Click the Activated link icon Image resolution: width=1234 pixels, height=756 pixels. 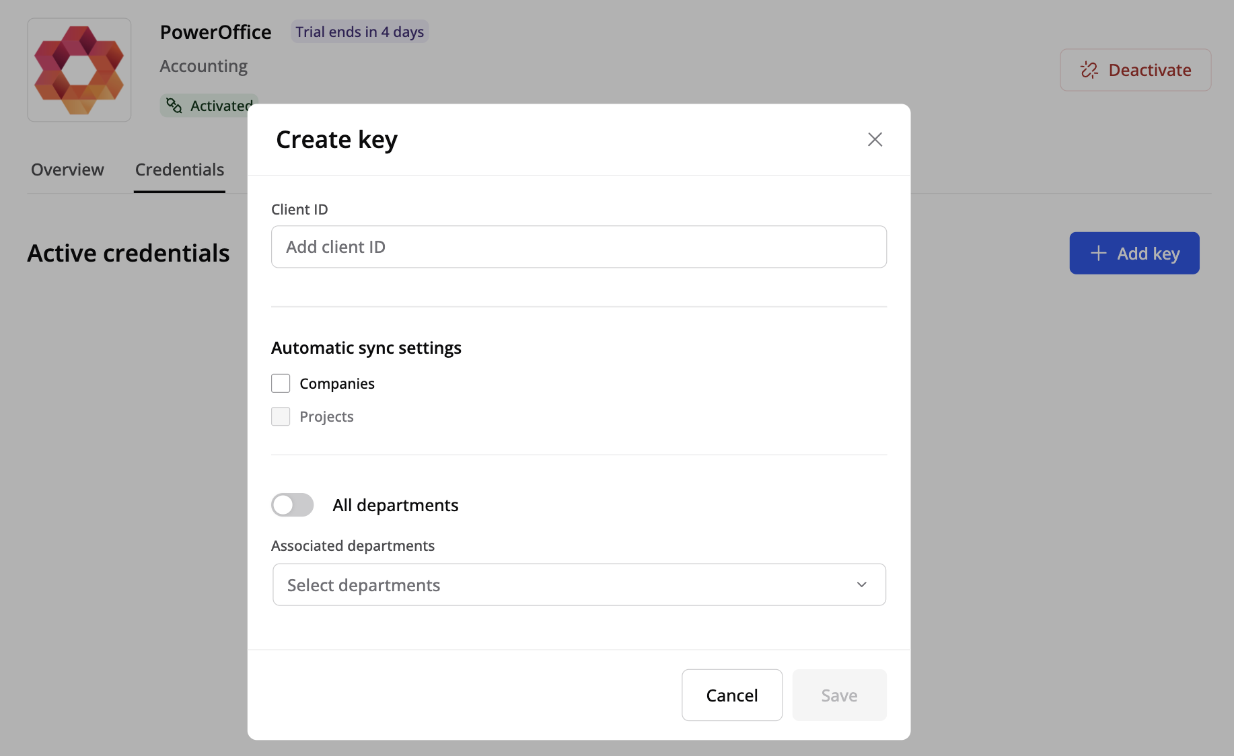[174, 106]
